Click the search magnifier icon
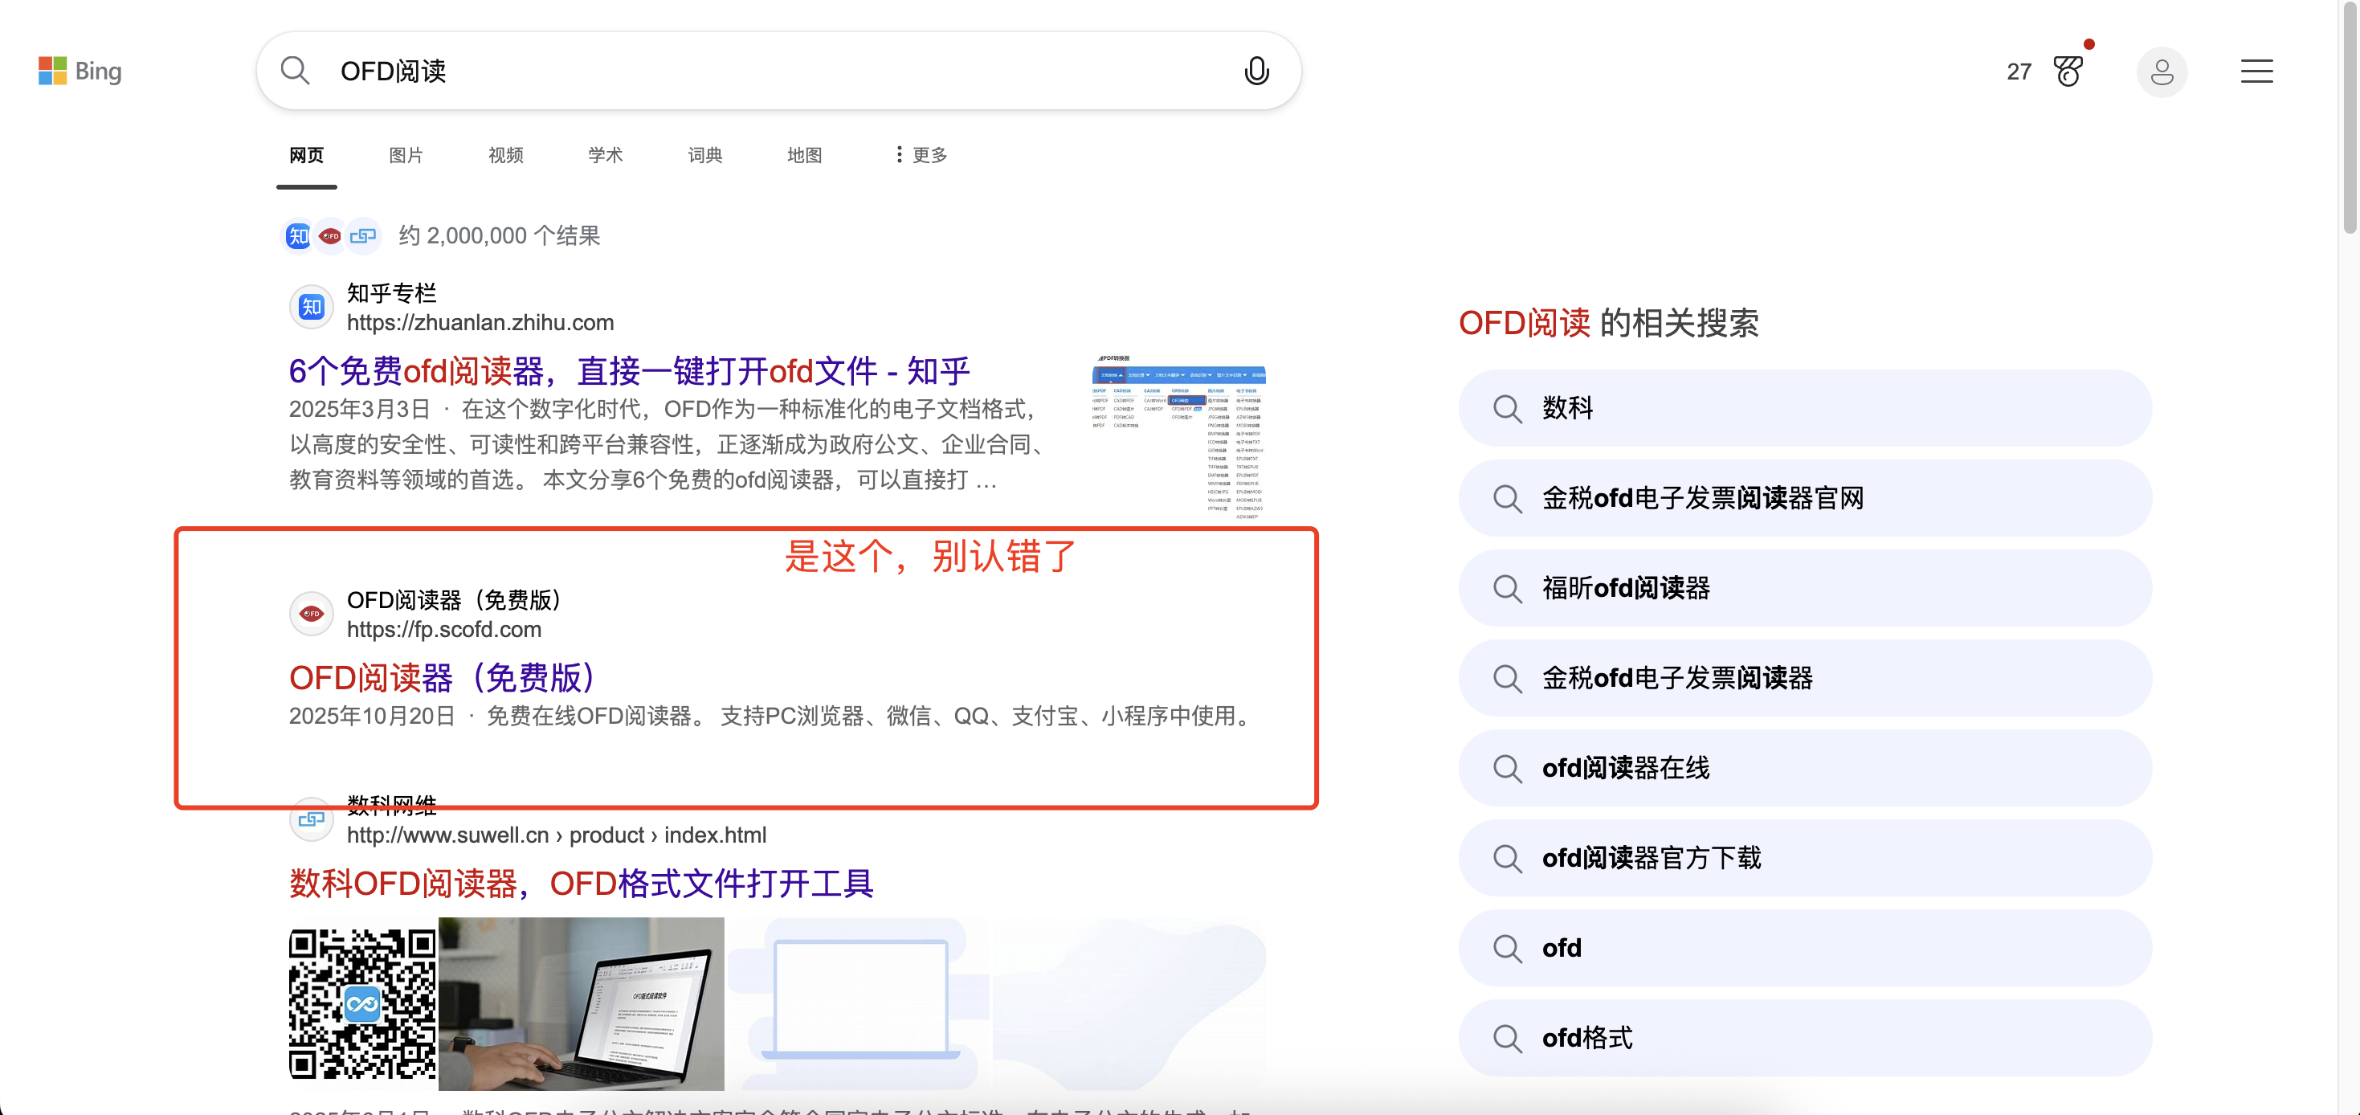The width and height of the screenshot is (2360, 1115). (295, 71)
